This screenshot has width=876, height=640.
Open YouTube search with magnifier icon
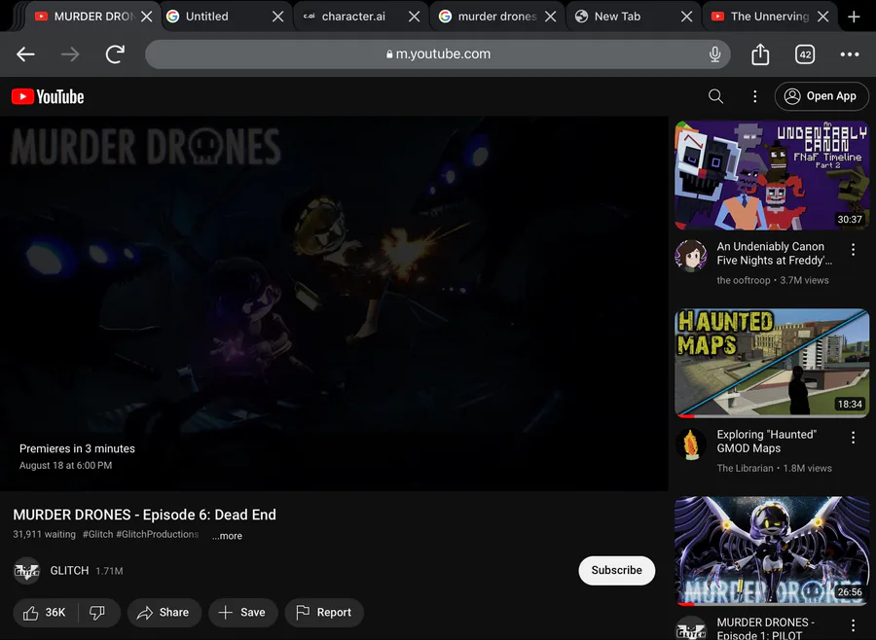point(715,96)
